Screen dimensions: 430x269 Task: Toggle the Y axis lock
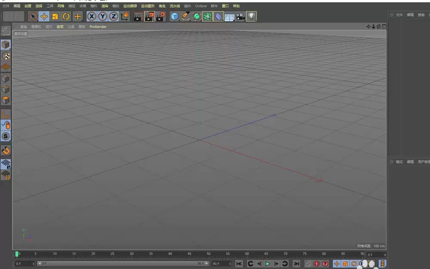click(102, 16)
